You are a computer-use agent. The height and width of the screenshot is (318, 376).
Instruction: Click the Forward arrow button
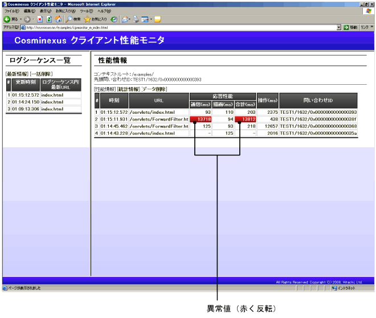pyautogui.click(x=26, y=19)
